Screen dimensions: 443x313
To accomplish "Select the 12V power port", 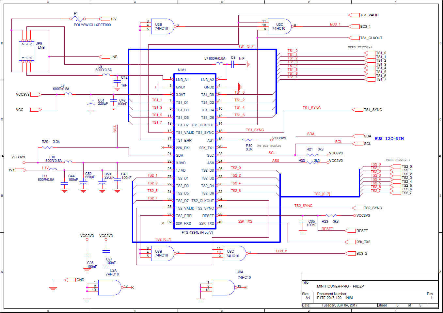I will pos(104,19).
